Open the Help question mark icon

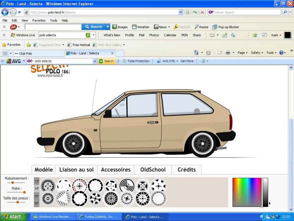281,53
